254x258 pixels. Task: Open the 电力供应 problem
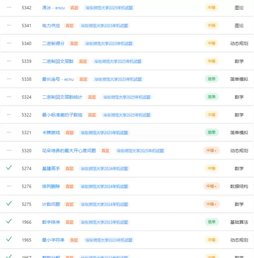click(x=51, y=26)
